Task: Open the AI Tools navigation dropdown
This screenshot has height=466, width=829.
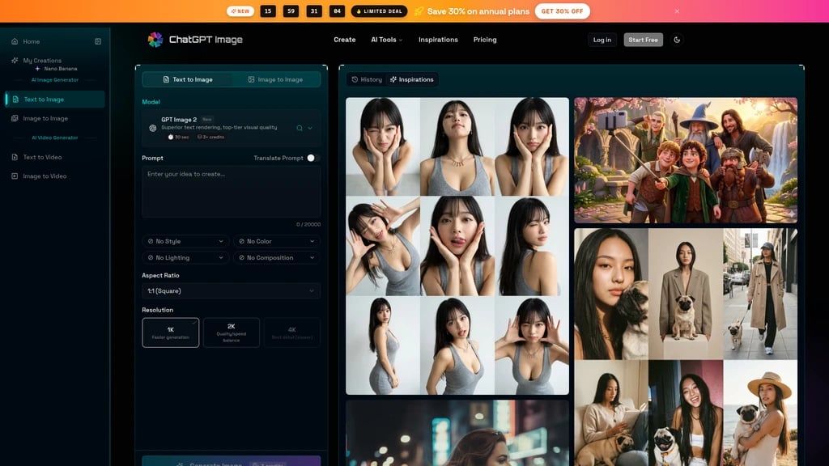Action: 386,40
